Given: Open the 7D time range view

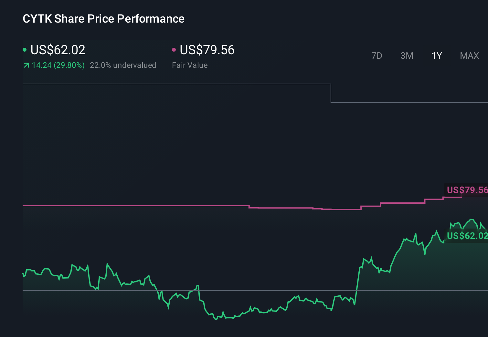Looking at the screenshot, I should (x=377, y=56).
